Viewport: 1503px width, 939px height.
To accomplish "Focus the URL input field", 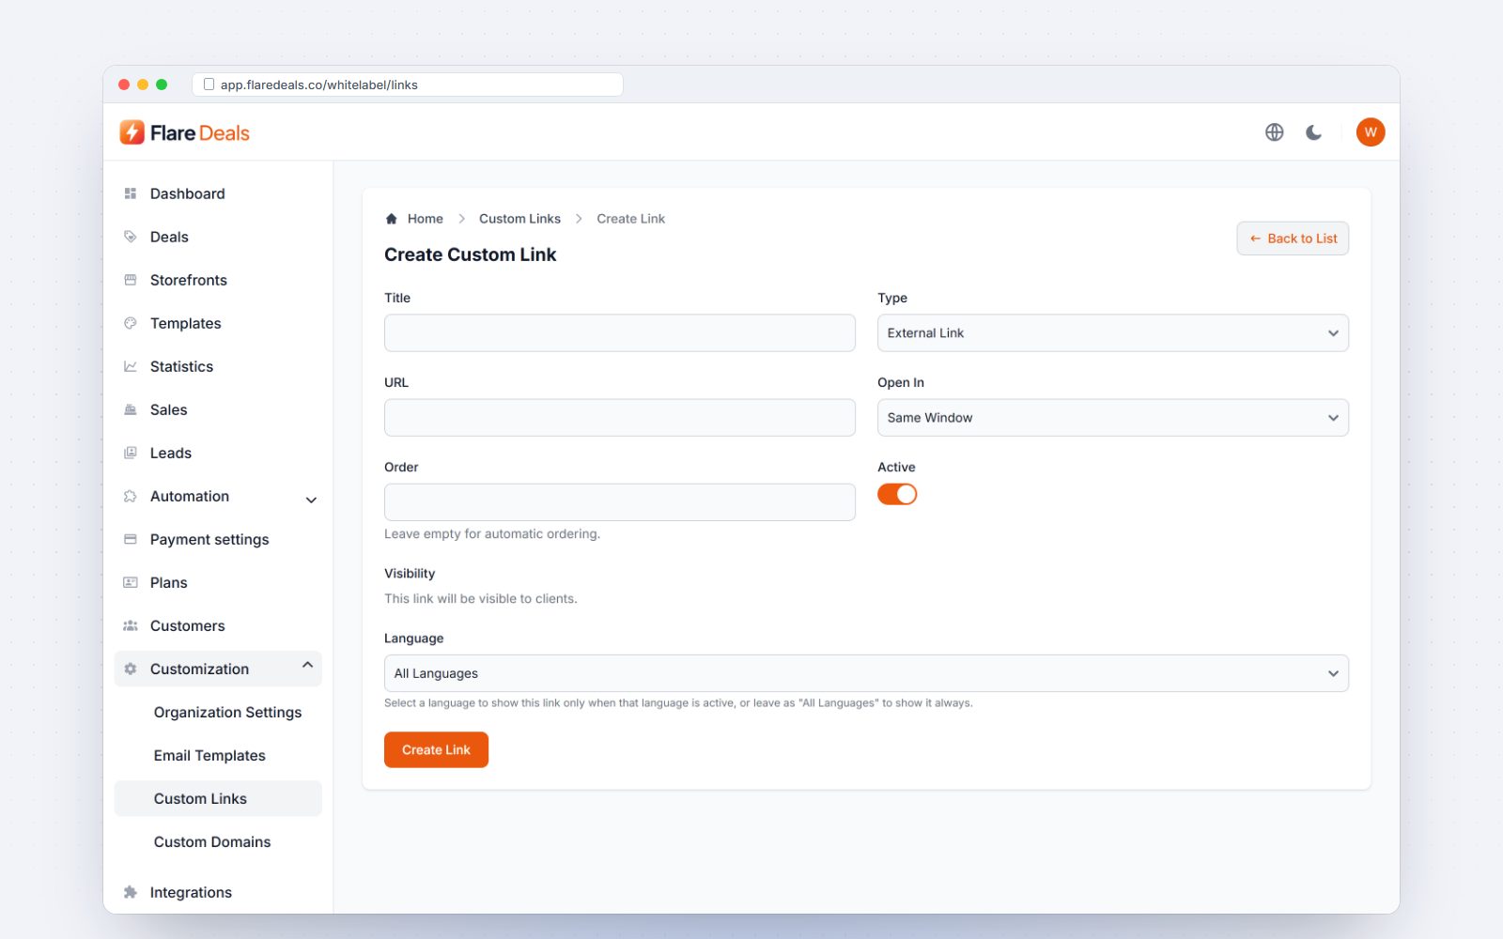I will 620,418.
